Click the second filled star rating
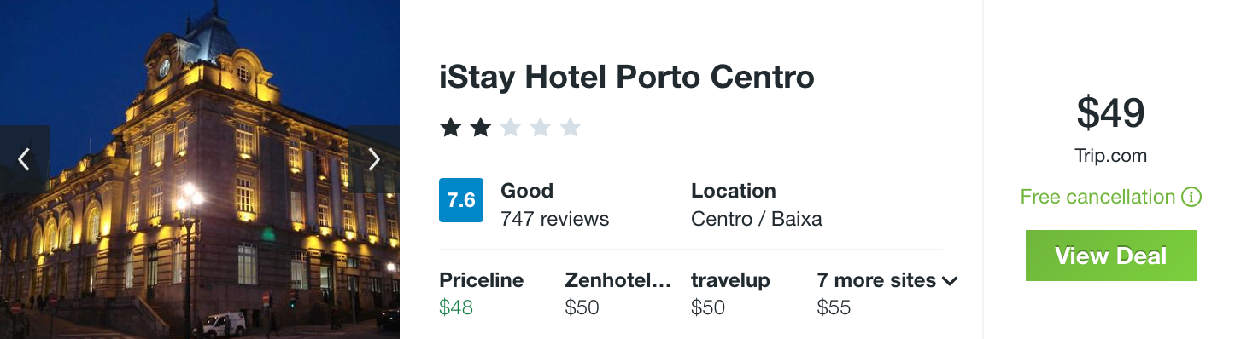 (x=481, y=128)
